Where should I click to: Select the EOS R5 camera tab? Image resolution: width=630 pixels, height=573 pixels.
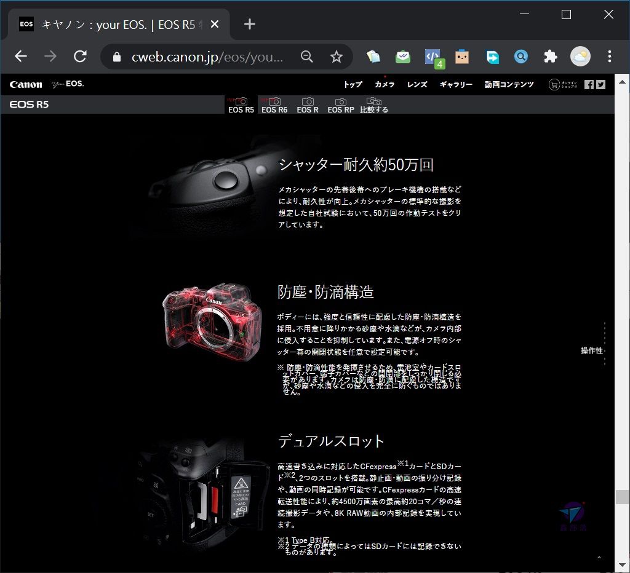(x=241, y=105)
